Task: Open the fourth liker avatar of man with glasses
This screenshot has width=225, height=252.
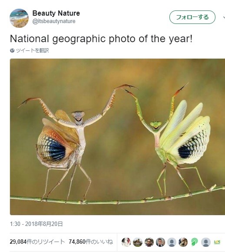Action: click(160, 242)
